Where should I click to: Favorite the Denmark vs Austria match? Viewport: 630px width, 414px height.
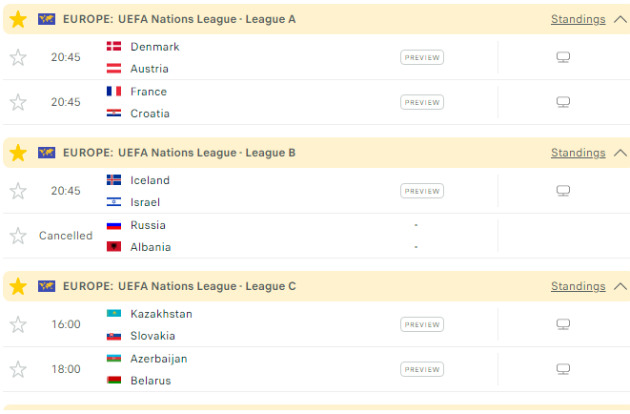click(18, 57)
